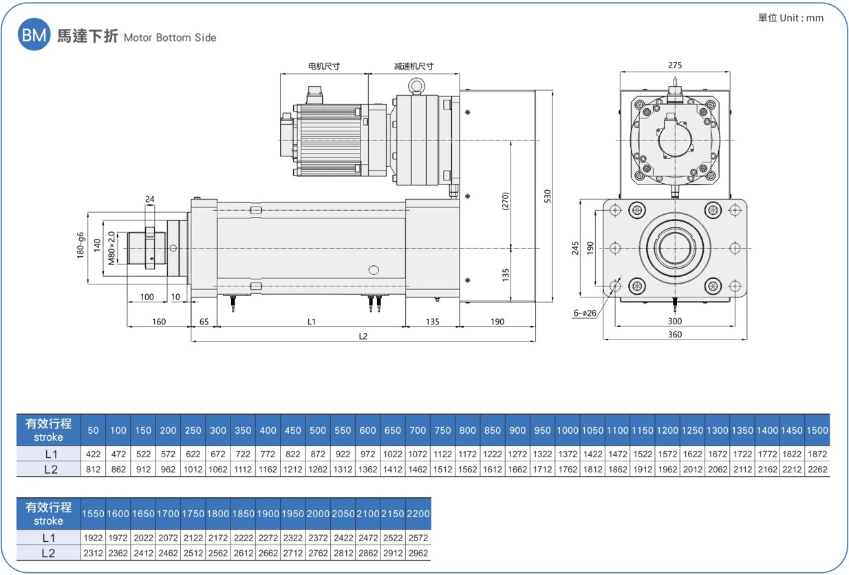Select stroke column header 2000
This screenshot has width=849, height=575.
(318, 514)
